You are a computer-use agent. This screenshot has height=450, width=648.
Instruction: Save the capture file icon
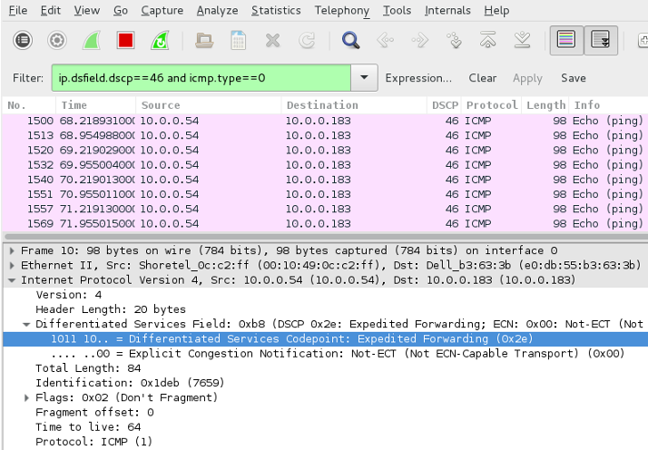[x=239, y=41]
